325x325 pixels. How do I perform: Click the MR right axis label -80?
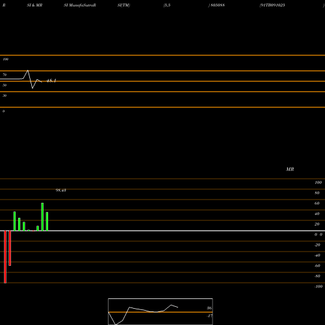pos(317,276)
